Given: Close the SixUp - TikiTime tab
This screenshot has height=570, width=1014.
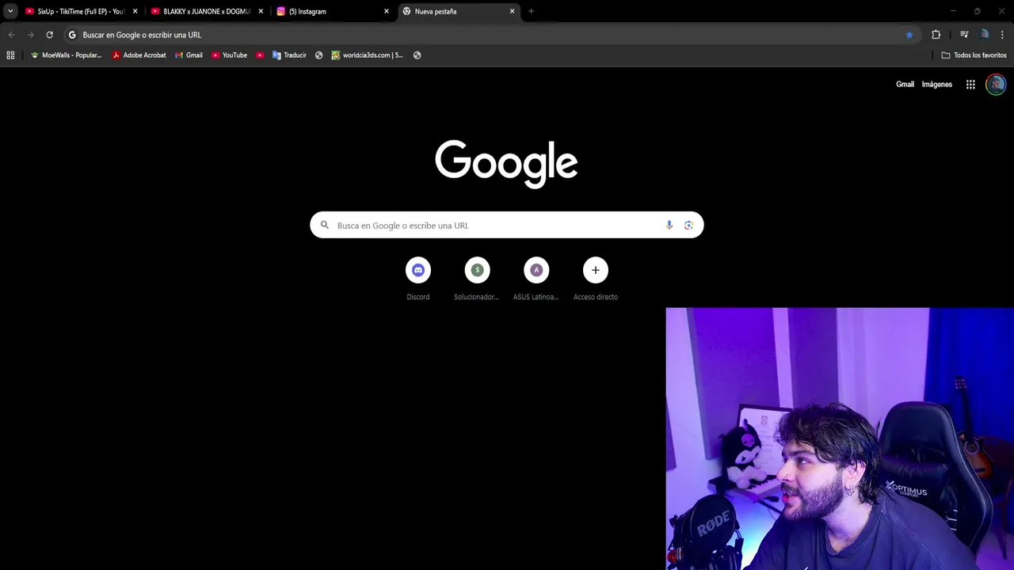Looking at the screenshot, I should [135, 11].
